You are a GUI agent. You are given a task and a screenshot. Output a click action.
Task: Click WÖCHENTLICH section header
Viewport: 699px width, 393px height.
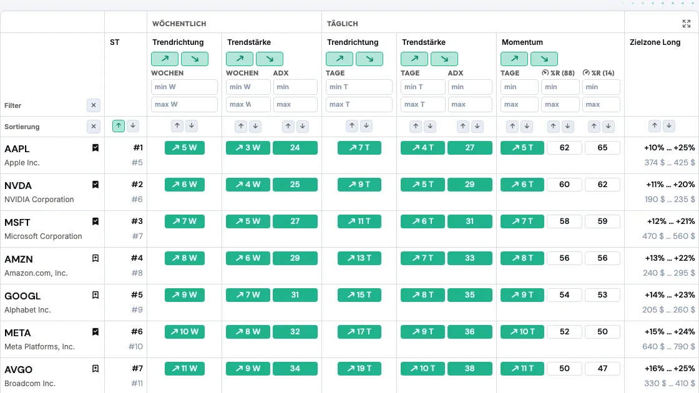coord(179,24)
